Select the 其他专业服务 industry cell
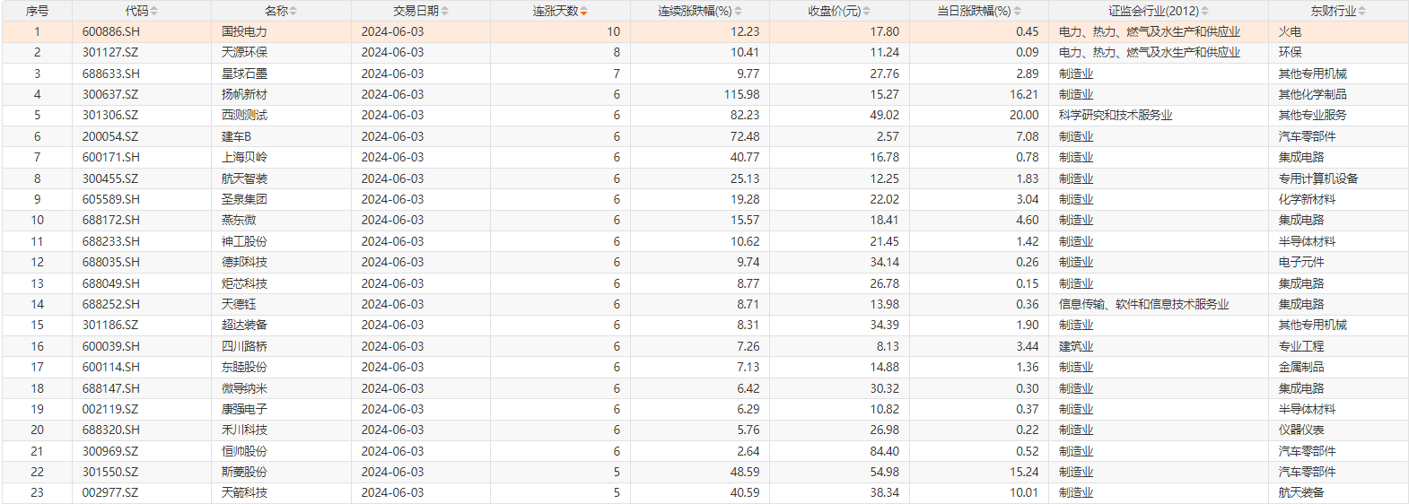The image size is (1409, 504). 1338,115
